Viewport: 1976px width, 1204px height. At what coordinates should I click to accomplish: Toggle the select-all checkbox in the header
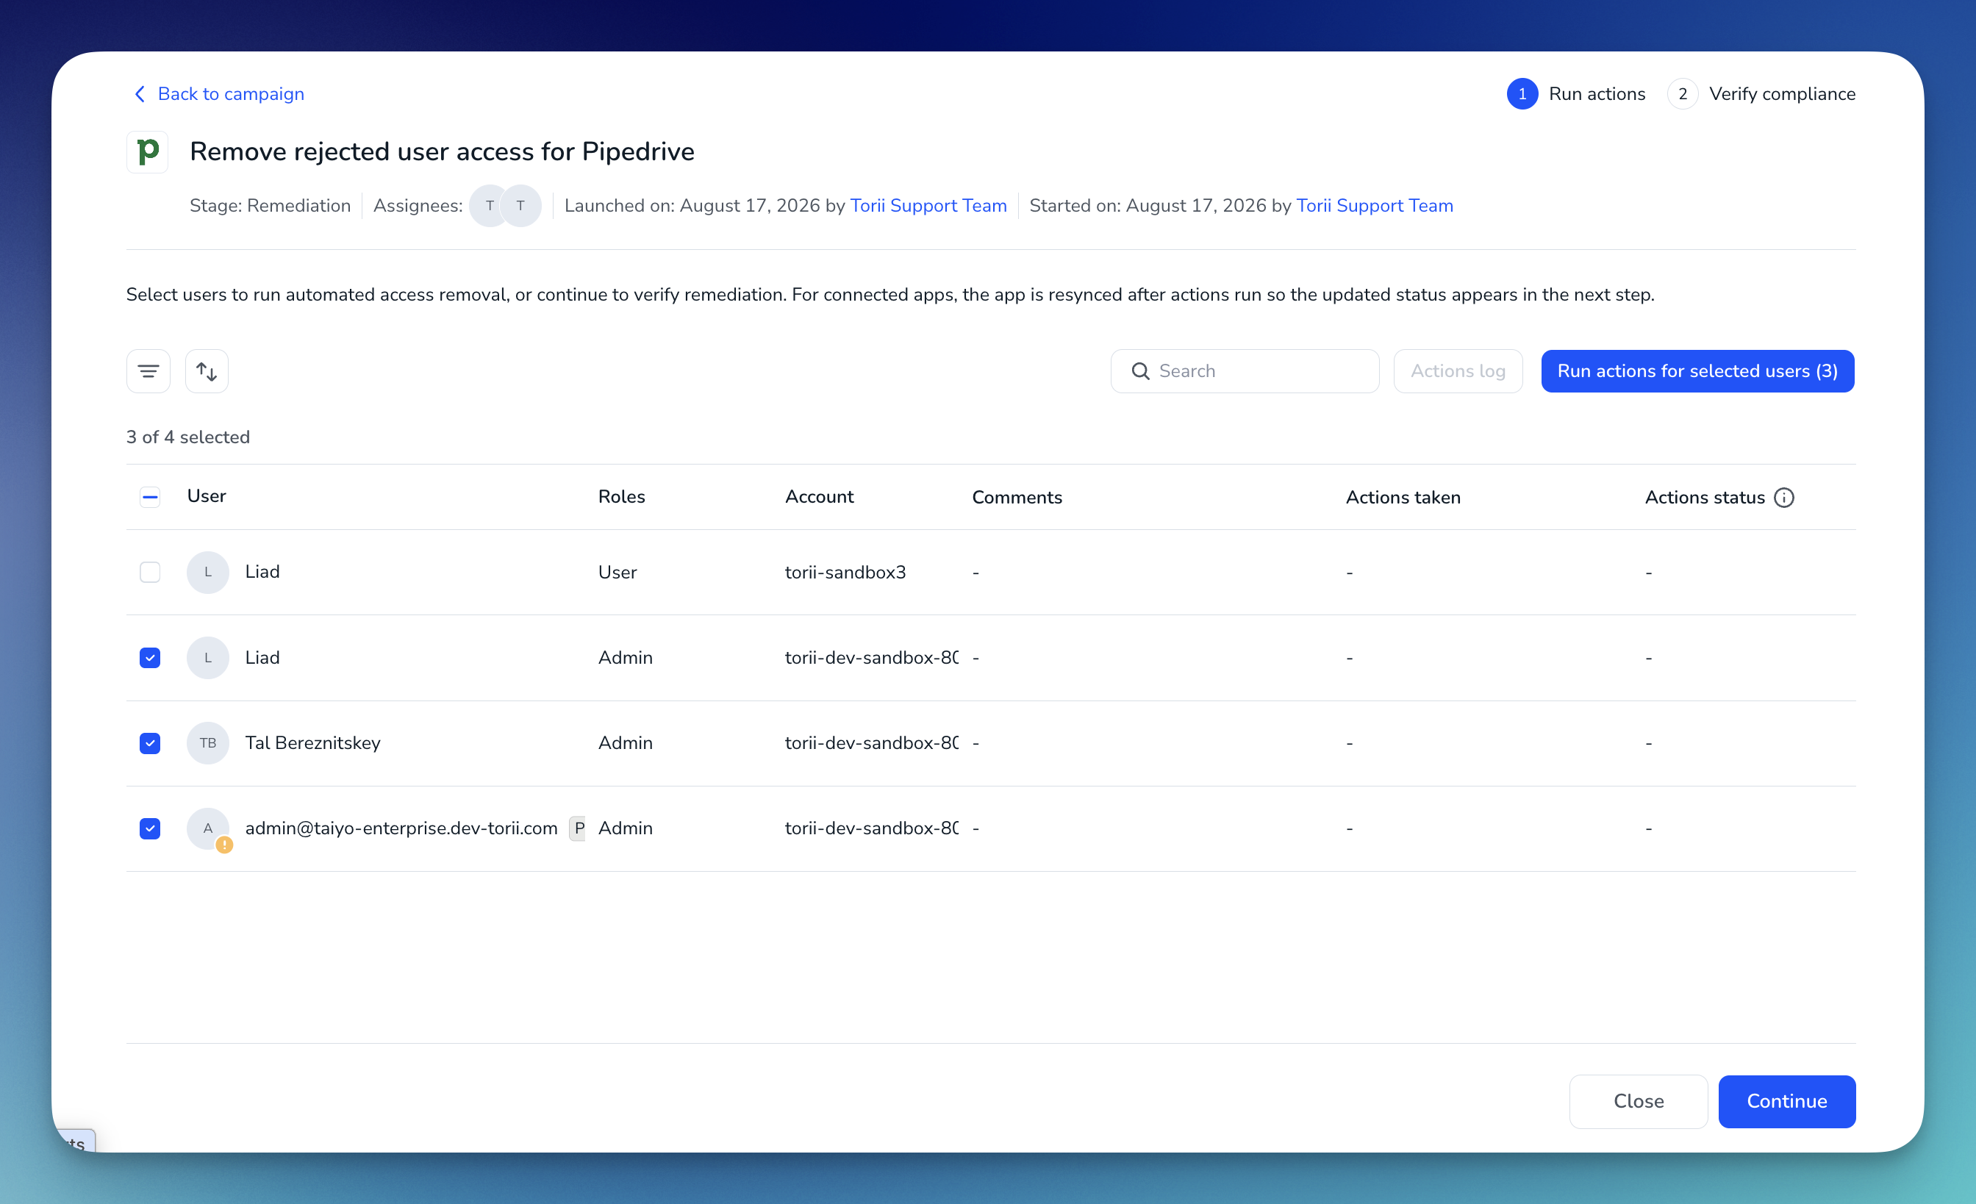pyautogui.click(x=150, y=498)
